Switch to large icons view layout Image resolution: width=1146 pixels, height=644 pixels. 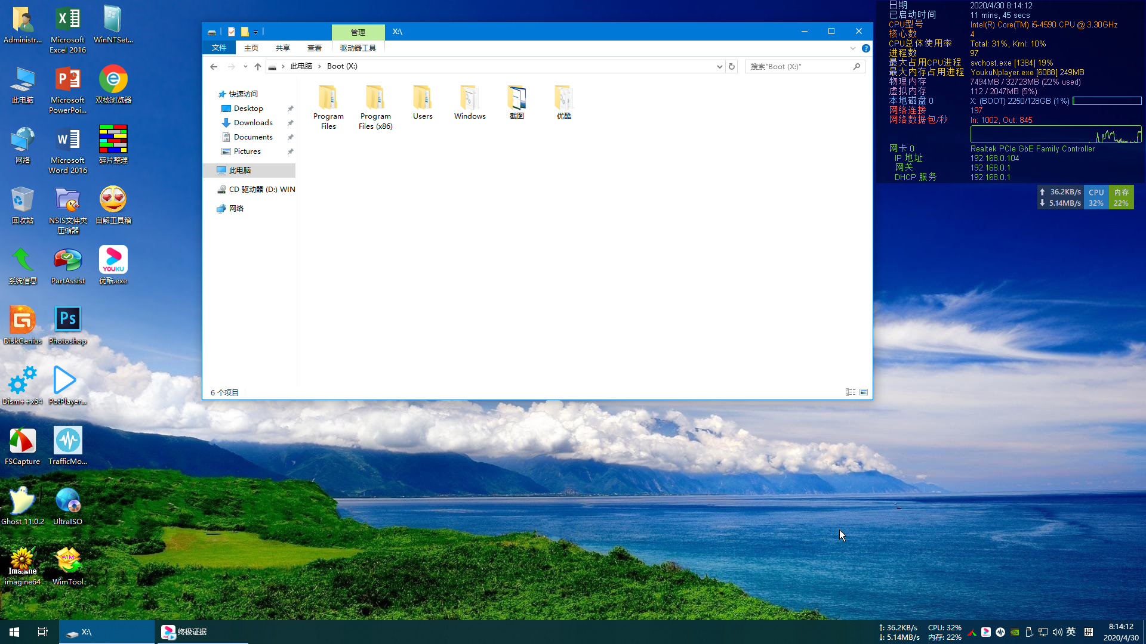coord(864,392)
